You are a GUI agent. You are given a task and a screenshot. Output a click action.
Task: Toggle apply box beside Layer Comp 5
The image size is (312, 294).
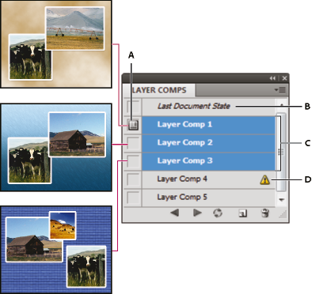[x=133, y=198]
